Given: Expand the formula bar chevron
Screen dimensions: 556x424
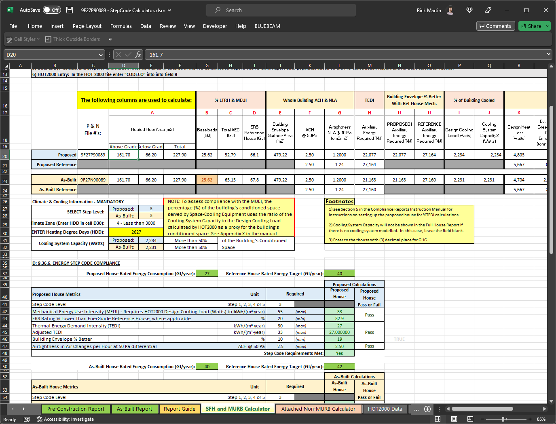Looking at the screenshot, I should pos(548,54).
